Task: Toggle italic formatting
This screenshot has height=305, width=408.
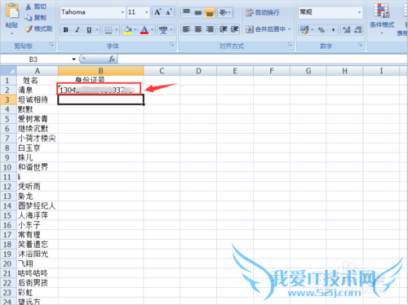Action: pyautogui.click(x=78, y=29)
